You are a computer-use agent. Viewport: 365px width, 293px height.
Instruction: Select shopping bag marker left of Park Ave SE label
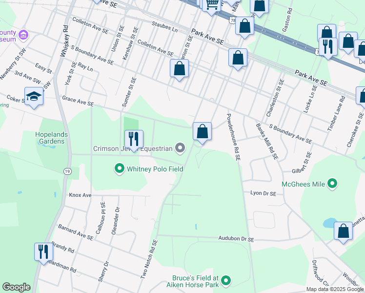tap(244, 26)
